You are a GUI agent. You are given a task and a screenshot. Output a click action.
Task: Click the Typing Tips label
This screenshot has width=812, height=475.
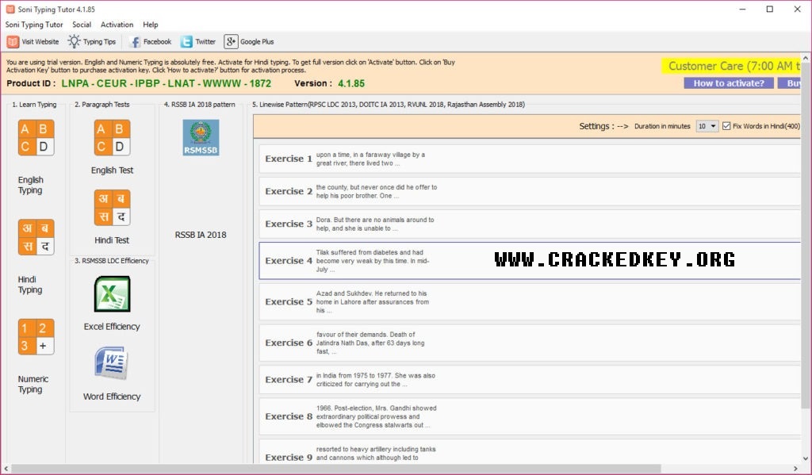tap(99, 41)
